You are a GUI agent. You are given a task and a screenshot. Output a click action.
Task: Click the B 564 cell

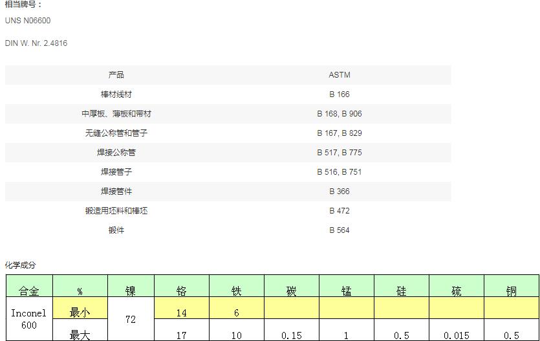[x=340, y=230]
